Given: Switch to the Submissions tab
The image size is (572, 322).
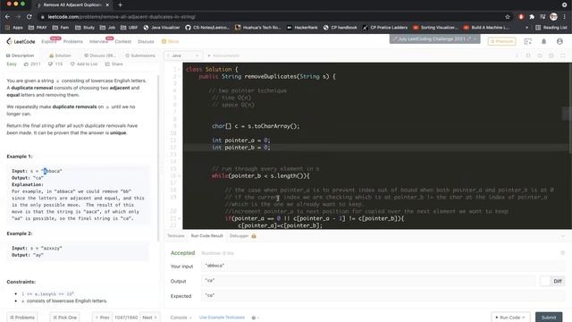Looking at the screenshot, I should click(x=140, y=55).
